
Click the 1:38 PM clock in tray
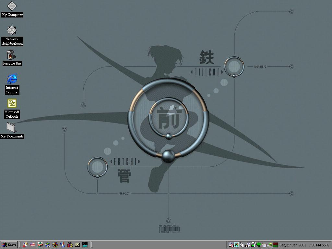(314, 245)
